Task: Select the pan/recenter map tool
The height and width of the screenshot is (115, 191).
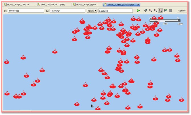Action: (x=145, y=10)
